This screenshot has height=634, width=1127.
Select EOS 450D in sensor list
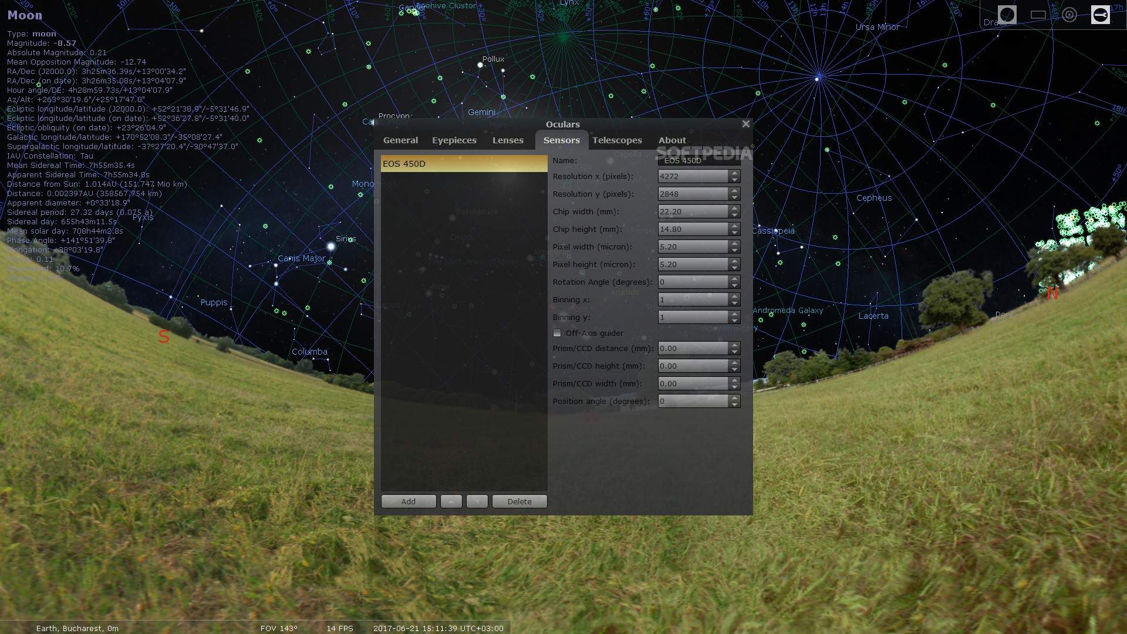click(464, 164)
